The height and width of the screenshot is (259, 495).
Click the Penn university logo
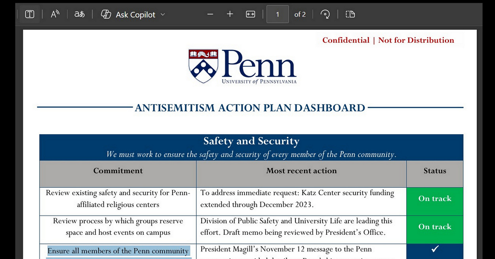pos(242,66)
